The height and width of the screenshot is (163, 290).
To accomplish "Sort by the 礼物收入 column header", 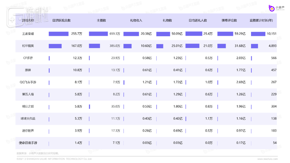I will click(136, 20).
